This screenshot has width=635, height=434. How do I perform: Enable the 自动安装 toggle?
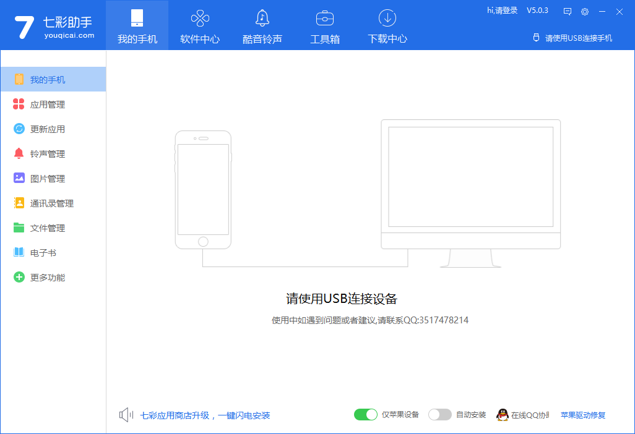[x=440, y=414]
